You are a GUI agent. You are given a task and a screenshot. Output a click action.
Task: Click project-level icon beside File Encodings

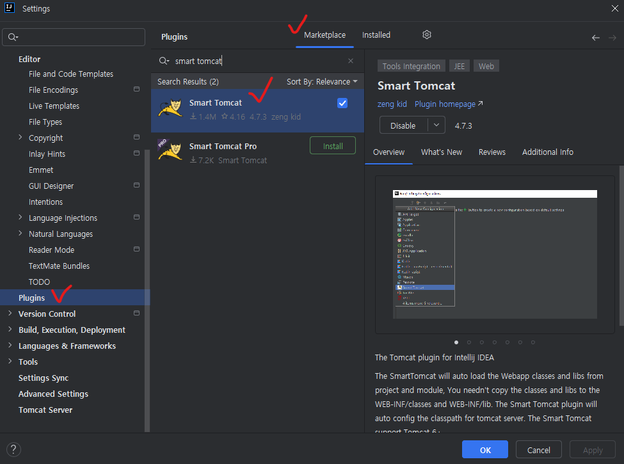pyautogui.click(x=136, y=89)
